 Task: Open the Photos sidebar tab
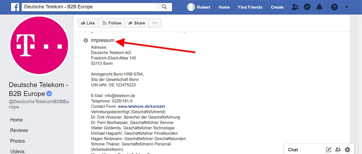click(17, 141)
